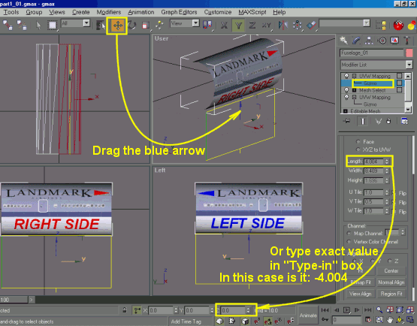Image resolution: width=417 pixels, height=326 pixels.
Task: Click the rectangular selection region icon
Action: 52,26
